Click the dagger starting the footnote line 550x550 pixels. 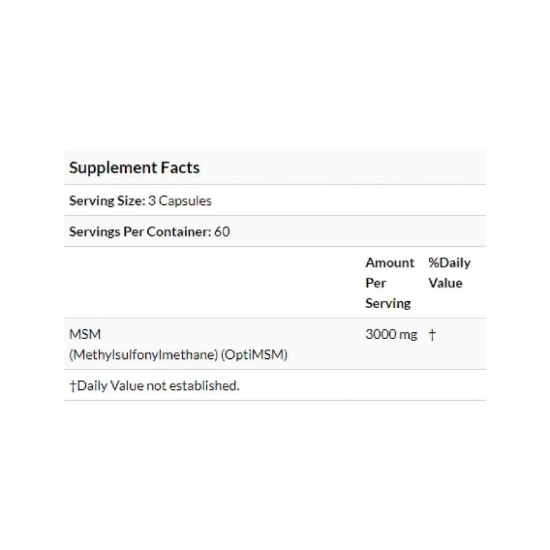[73, 386]
